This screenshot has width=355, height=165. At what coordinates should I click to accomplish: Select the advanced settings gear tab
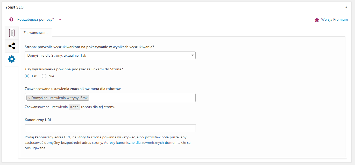tap(12, 59)
